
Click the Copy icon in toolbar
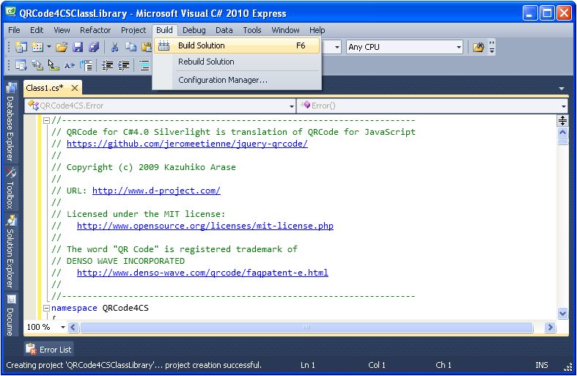point(131,47)
